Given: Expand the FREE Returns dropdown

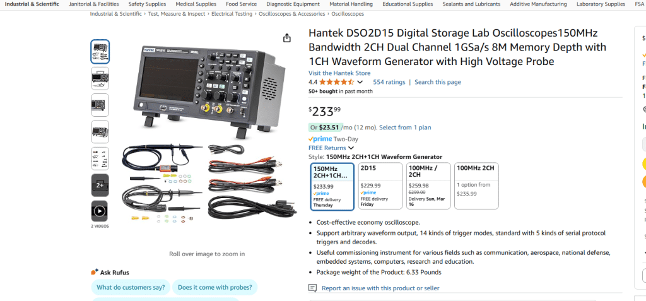Looking at the screenshot, I should click(x=351, y=148).
